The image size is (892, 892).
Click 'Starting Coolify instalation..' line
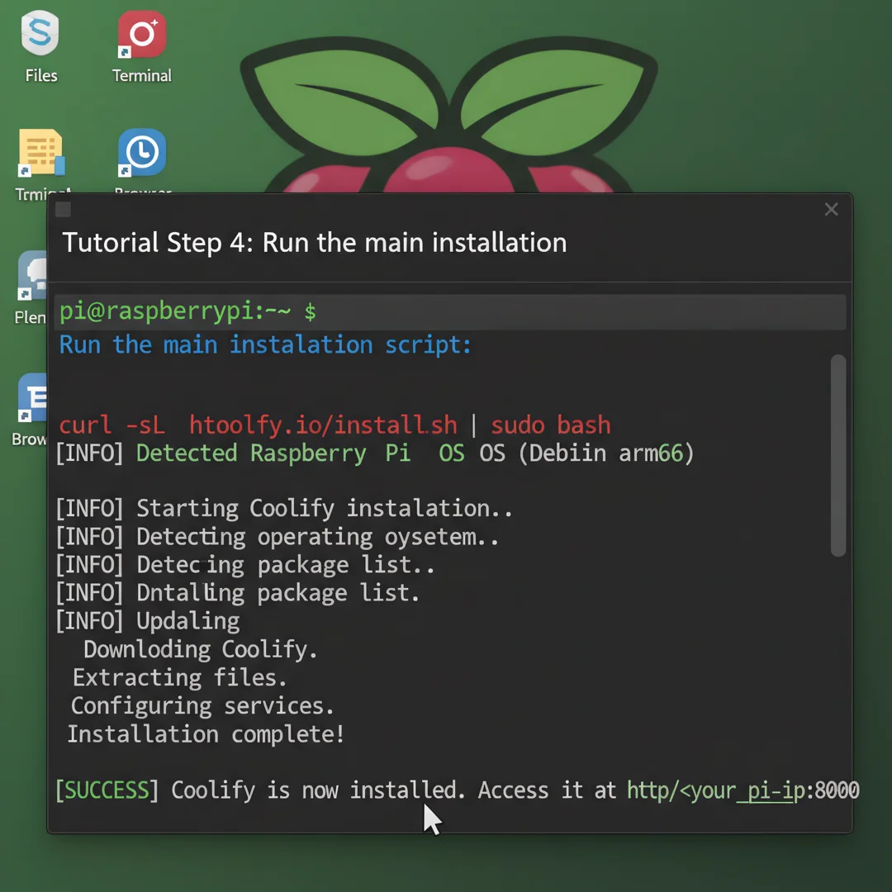284,508
